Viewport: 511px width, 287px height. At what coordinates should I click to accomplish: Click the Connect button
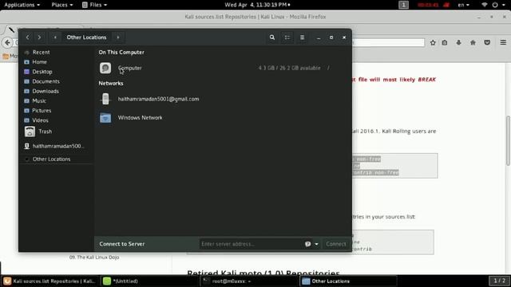coord(336,244)
